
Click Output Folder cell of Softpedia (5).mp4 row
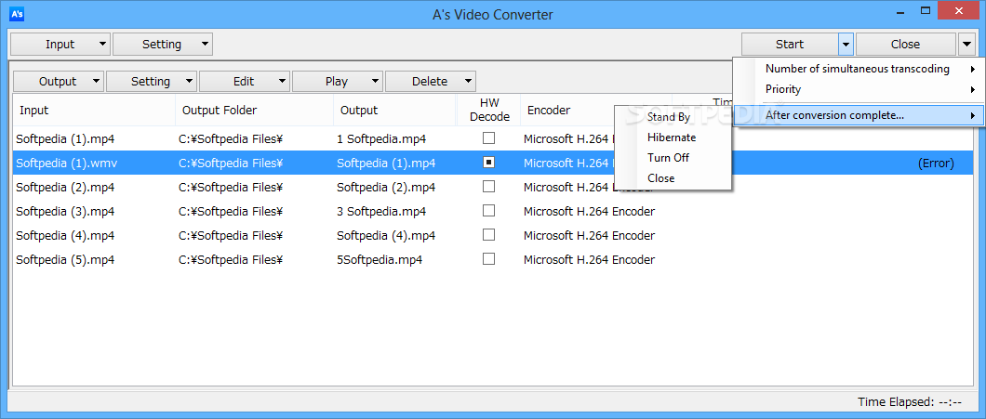[231, 259]
